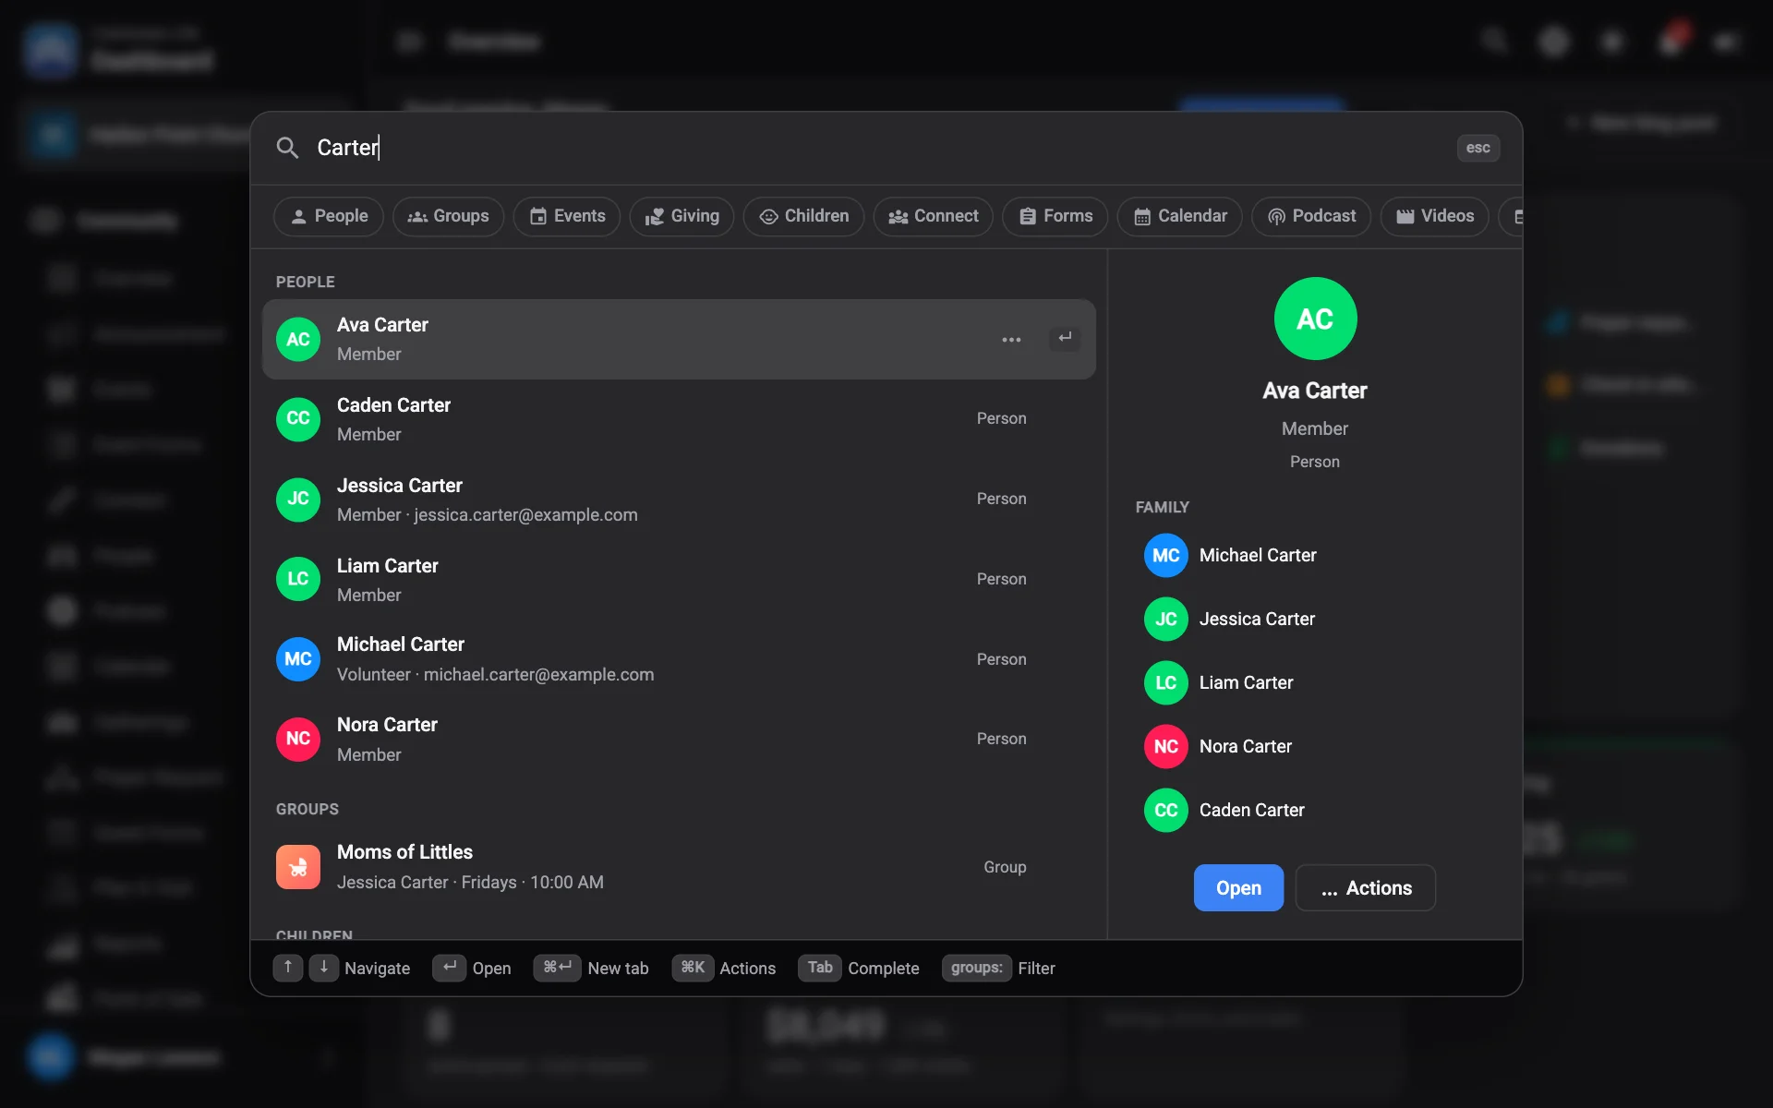Filter results by Podcast chip

(x=1311, y=216)
